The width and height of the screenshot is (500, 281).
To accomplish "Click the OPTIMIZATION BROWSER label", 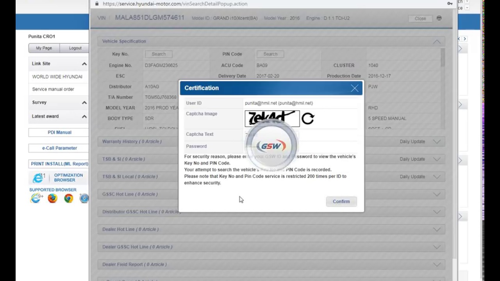I will 68,178.
